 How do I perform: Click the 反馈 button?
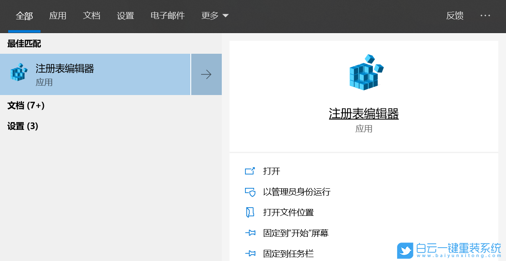pos(455,15)
